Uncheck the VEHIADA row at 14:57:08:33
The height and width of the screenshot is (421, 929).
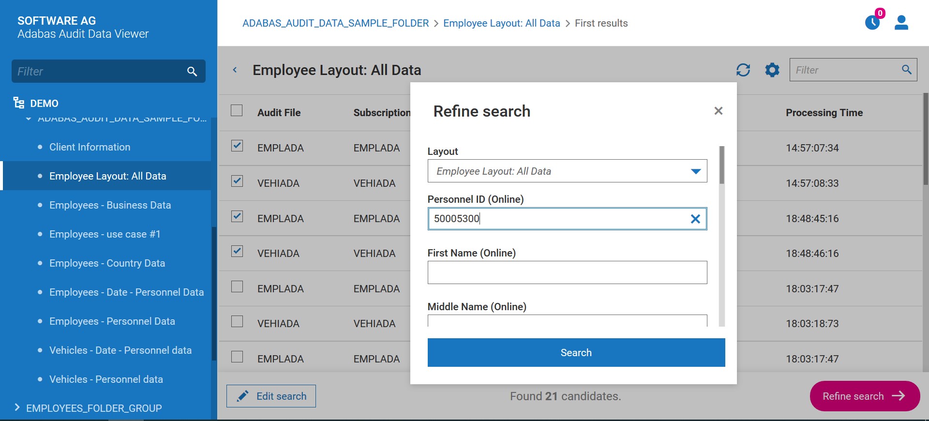click(237, 181)
